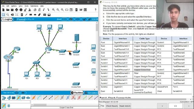Switch to Logical workspace view
Viewport: 194px width, 109px height.
(x=7, y=19)
